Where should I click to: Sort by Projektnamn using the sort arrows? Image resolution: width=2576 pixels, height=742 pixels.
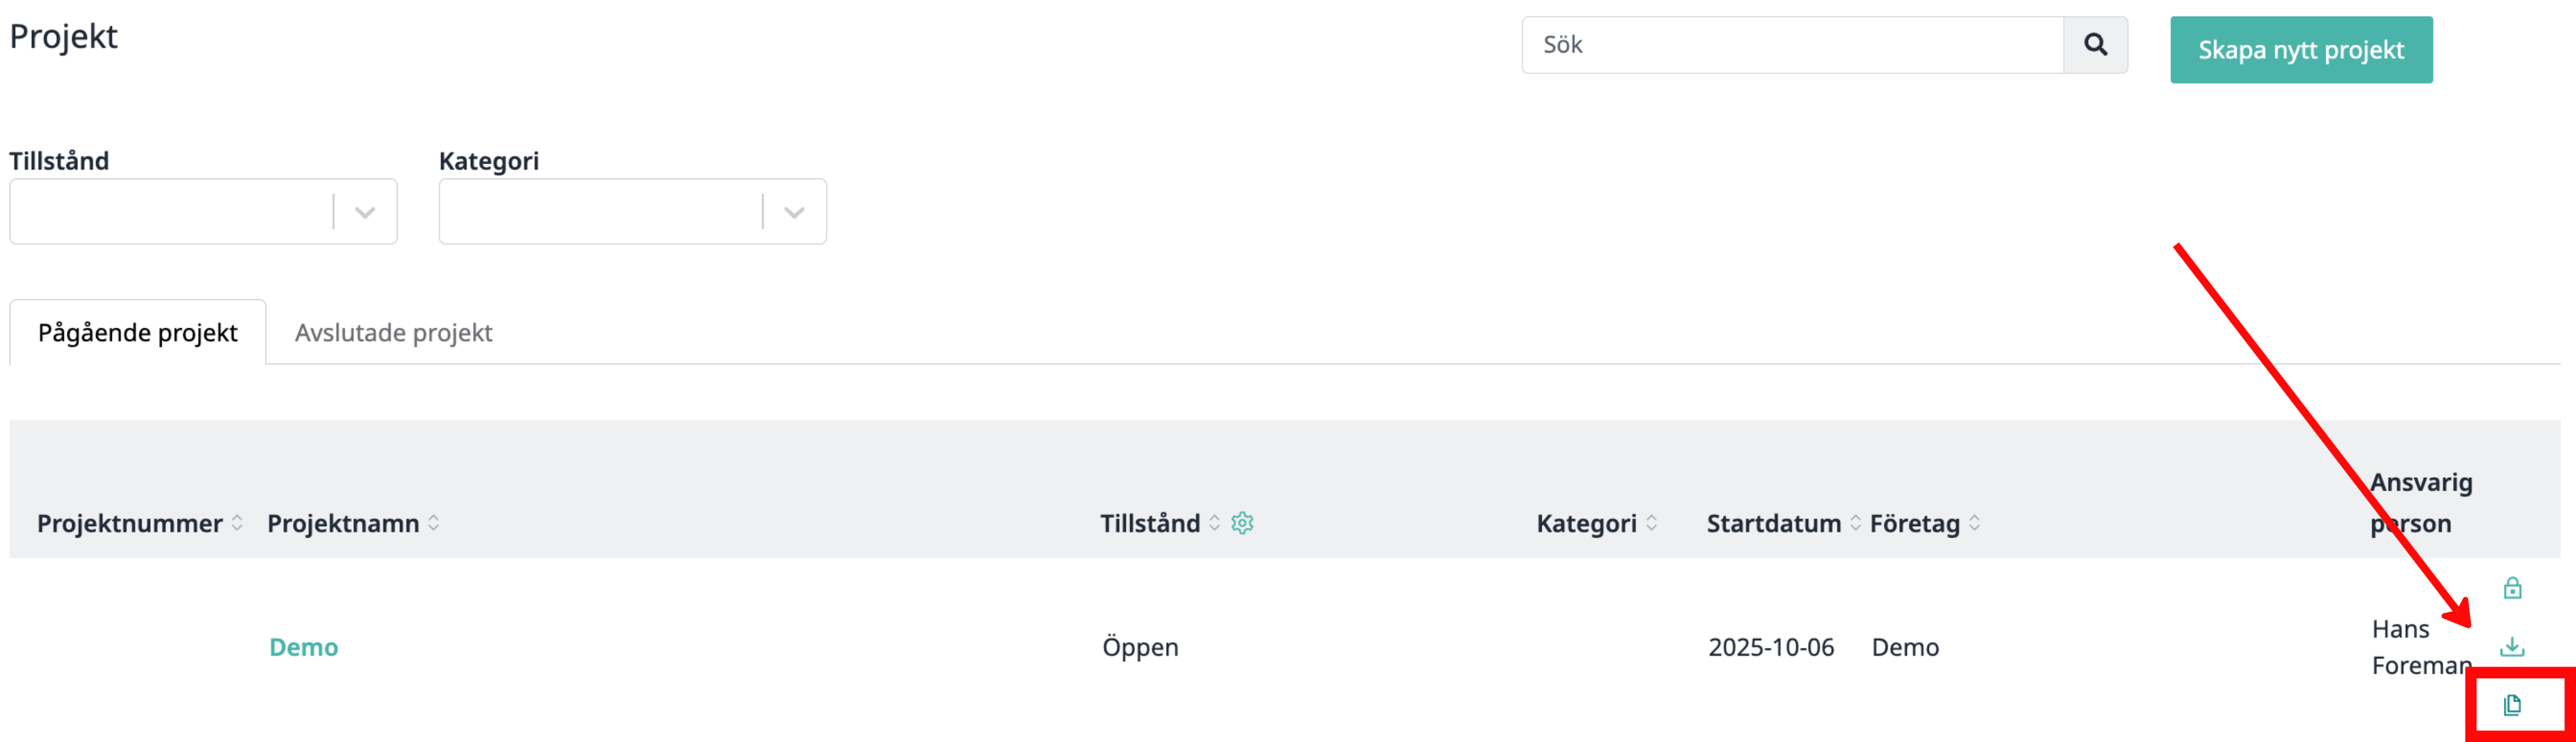(x=434, y=523)
